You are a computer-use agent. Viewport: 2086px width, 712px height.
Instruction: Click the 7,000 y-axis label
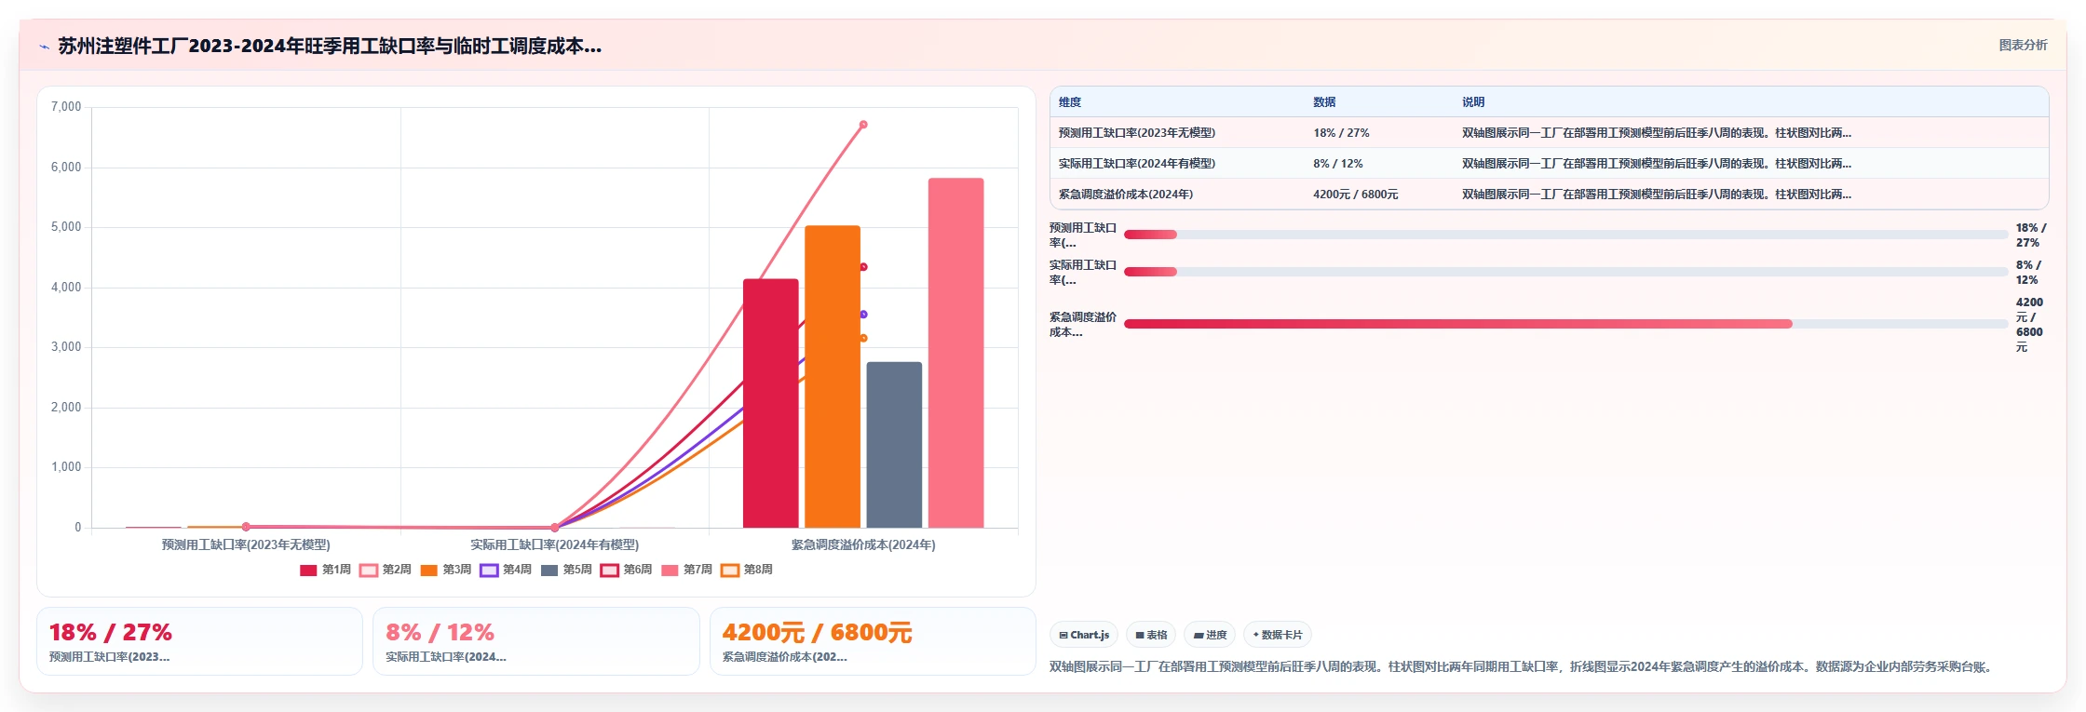(66, 107)
